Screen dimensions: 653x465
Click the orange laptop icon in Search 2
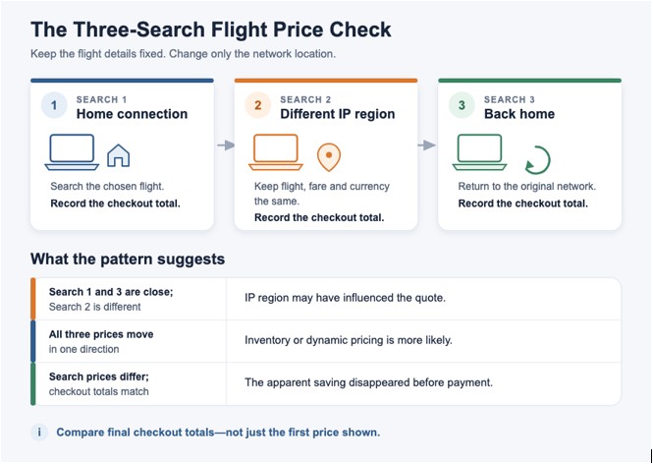[x=276, y=152]
